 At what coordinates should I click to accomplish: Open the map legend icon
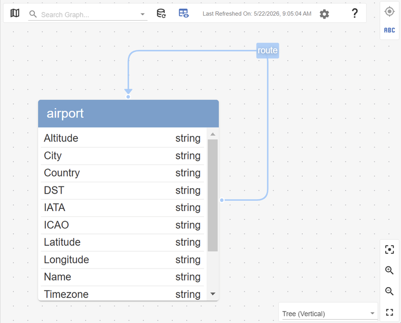15,13
